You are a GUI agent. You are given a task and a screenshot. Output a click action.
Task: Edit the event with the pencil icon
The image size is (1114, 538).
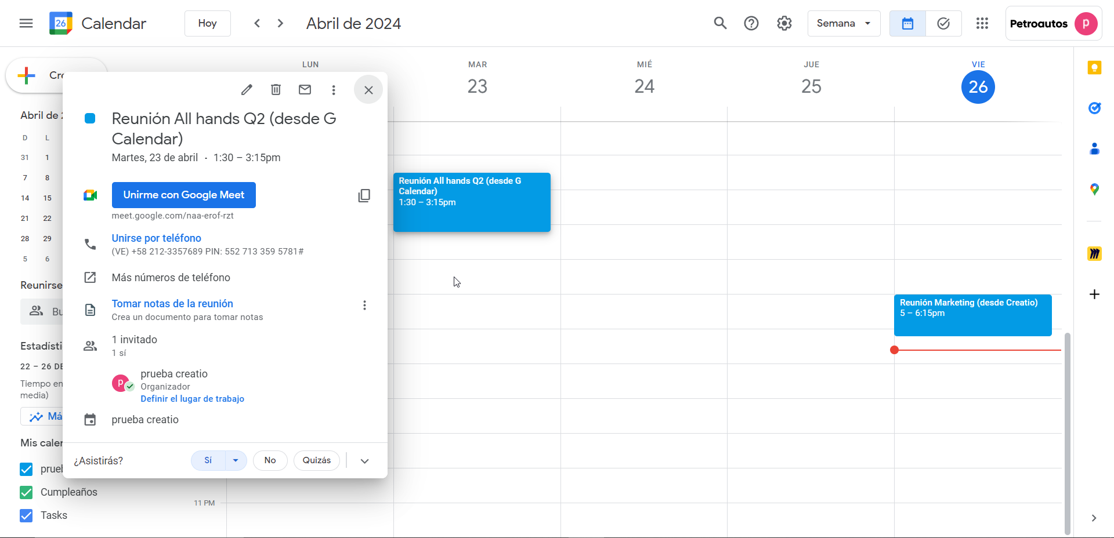pos(247,90)
